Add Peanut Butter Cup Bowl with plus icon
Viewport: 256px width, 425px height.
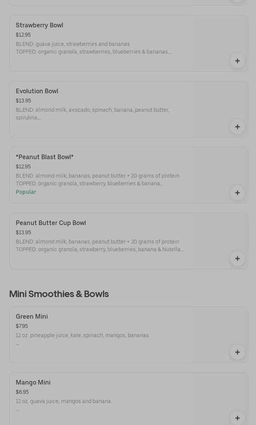237,259
